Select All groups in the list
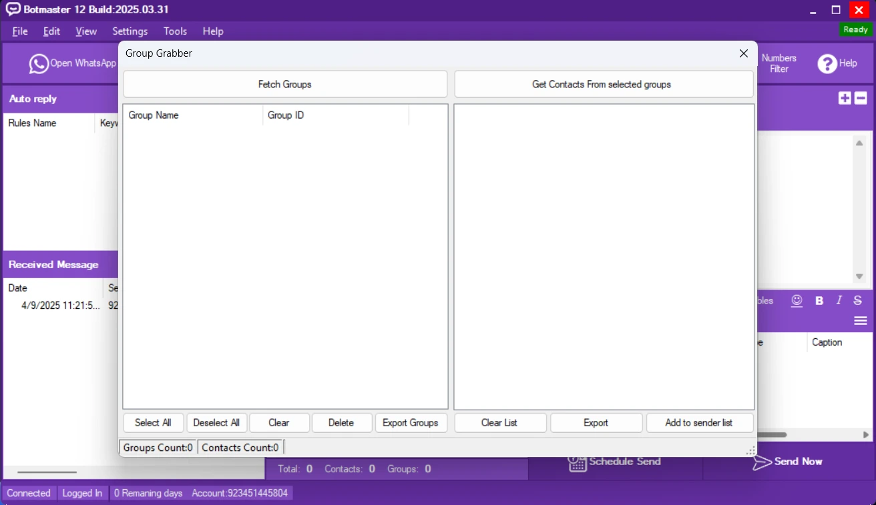Image resolution: width=876 pixels, height=505 pixels. (x=153, y=422)
